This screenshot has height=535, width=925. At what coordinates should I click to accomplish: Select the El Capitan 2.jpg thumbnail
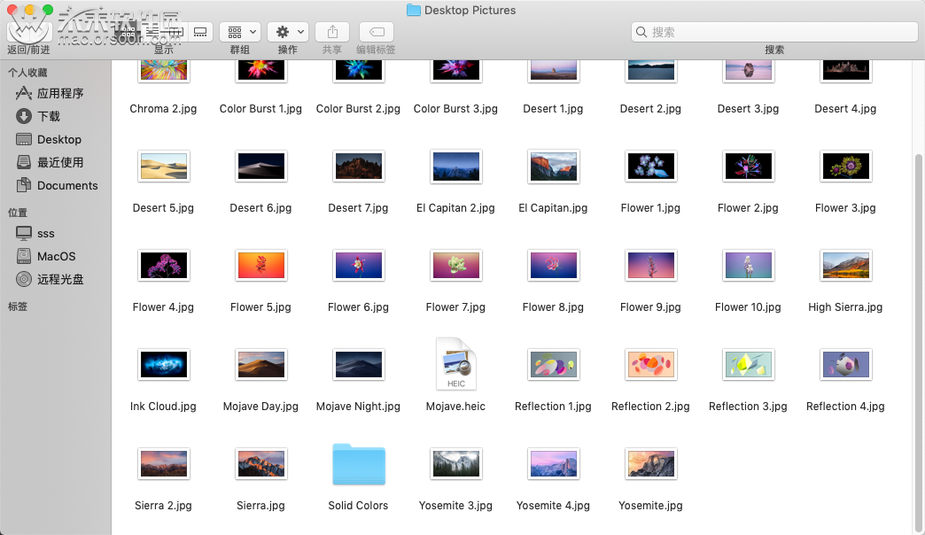pyautogui.click(x=456, y=166)
